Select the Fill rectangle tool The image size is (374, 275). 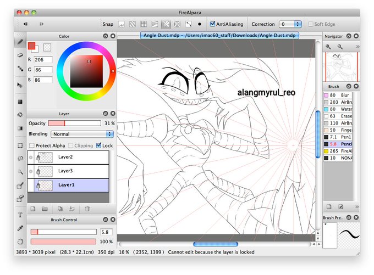tap(20, 102)
